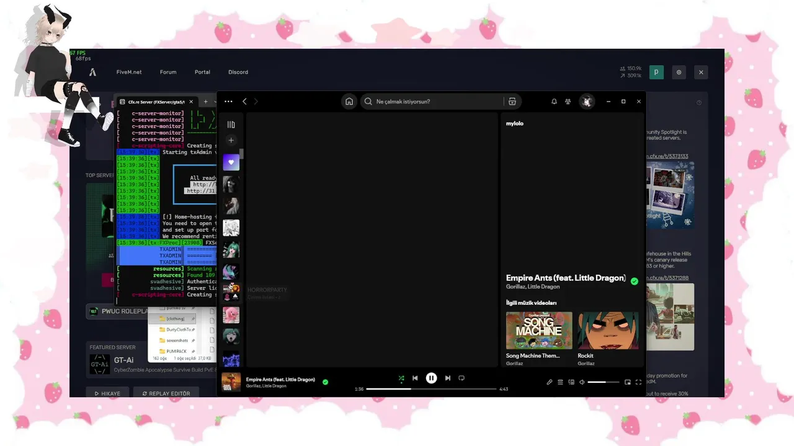Toggle the green saved checkmark in player bar
Viewport: 794px width, 446px height.
[x=325, y=382]
